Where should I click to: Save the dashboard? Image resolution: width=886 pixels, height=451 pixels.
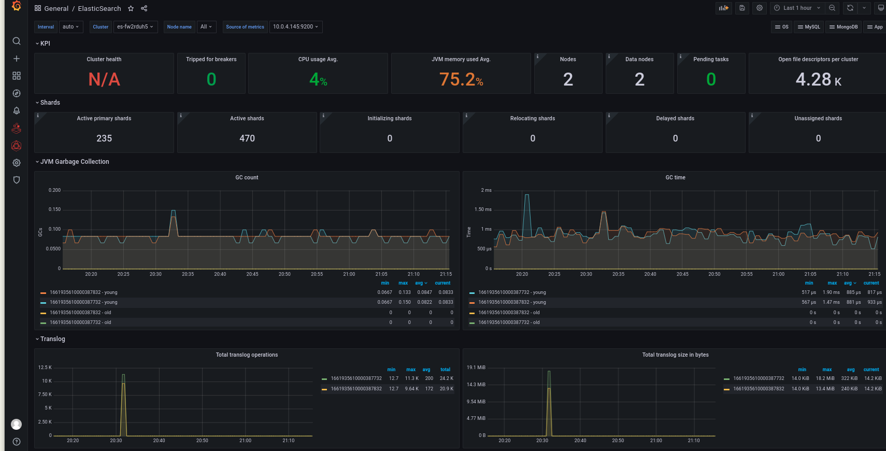742,8
